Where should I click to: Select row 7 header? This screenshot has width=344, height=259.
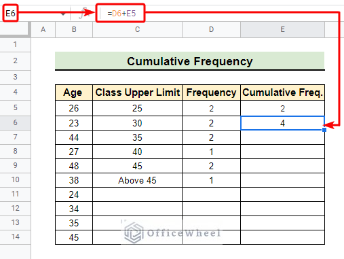click(x=15, y=137)
